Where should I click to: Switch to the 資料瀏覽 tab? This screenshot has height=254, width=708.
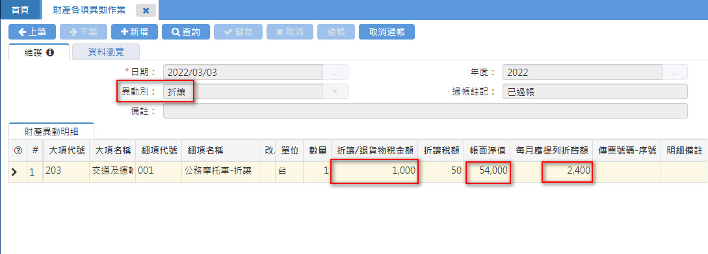pyautogui.click(x=106, y=52)
